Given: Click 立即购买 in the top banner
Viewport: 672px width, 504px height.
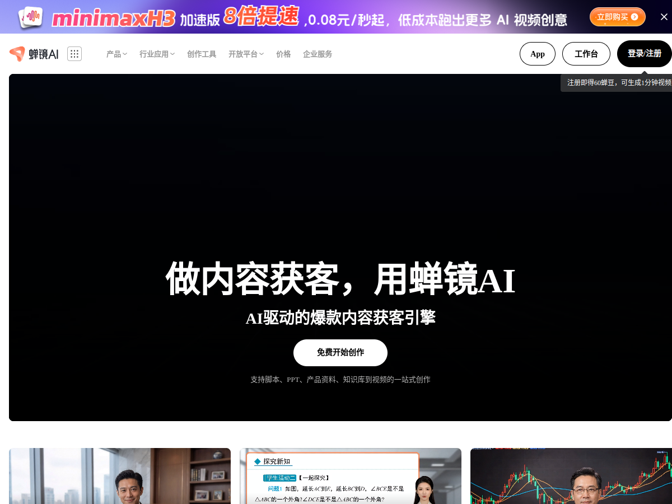Looking at the screenshot, I should tap(617, 17).
